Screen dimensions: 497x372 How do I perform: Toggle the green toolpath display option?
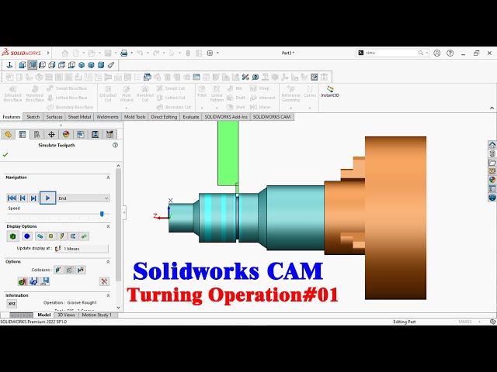85,236
